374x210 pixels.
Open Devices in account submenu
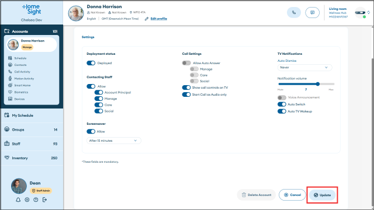tap(19, 99)
